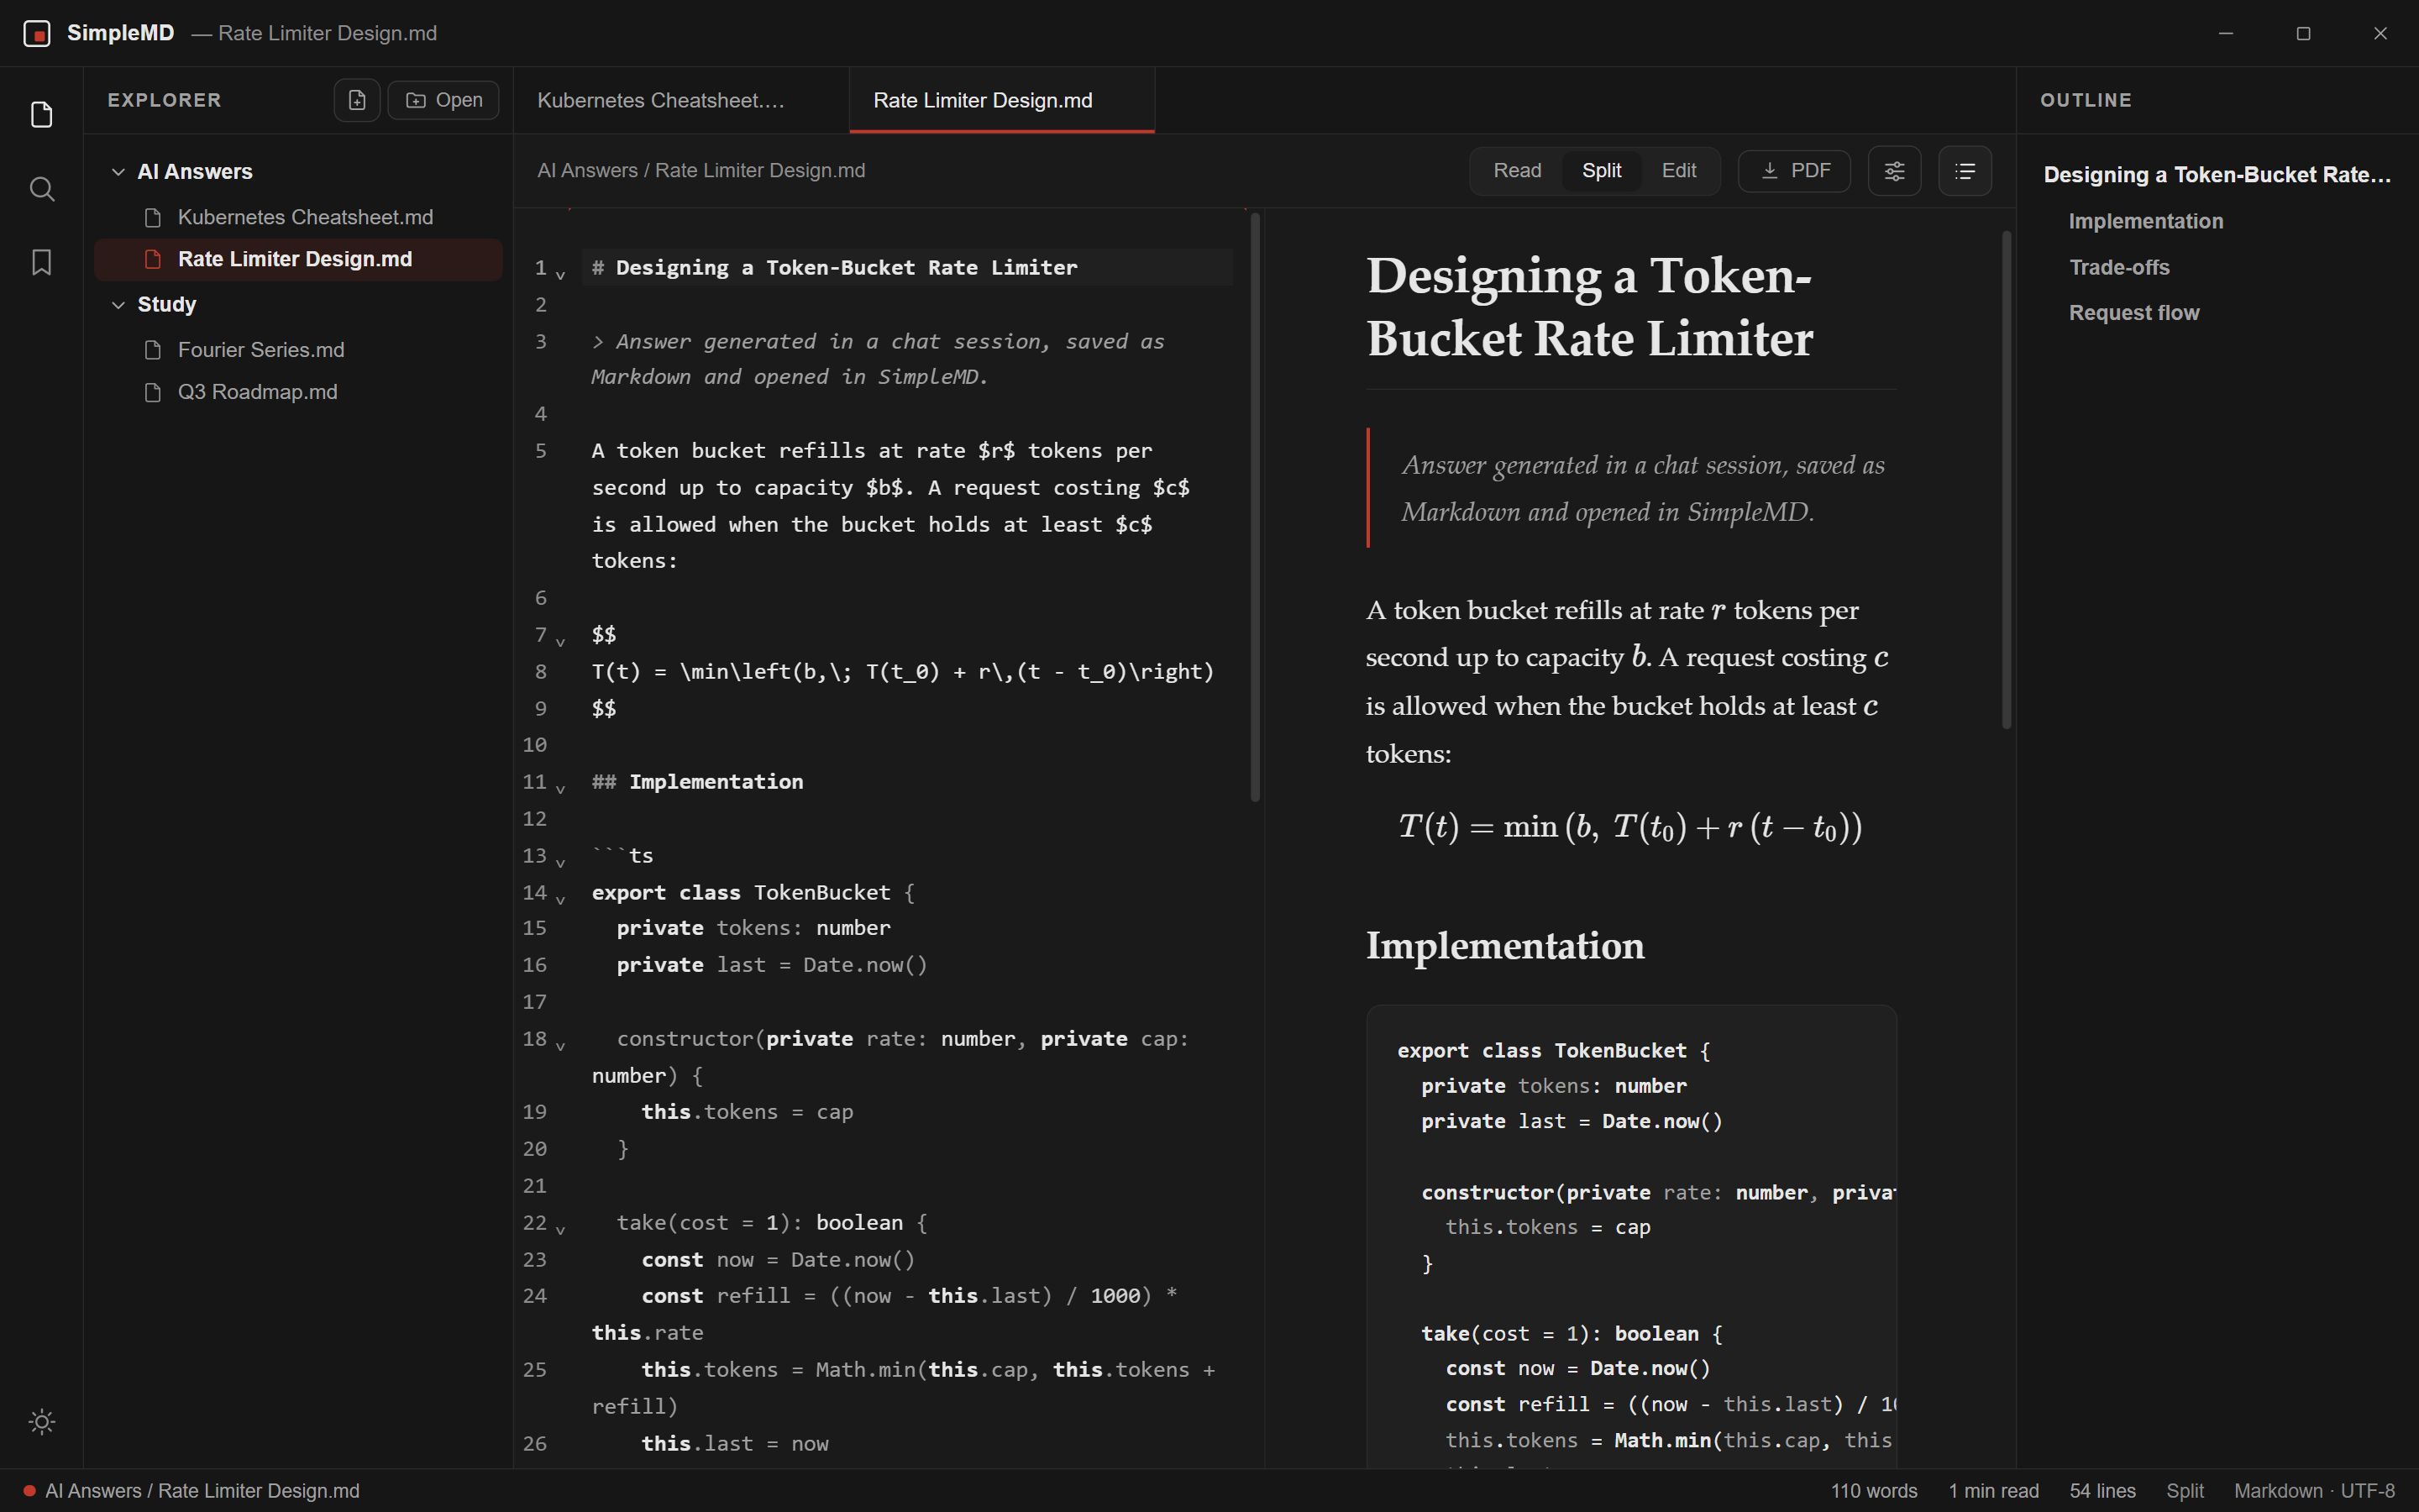Open the Bookmarks sidebar icon
This screenshot has width=2419, height=1512.
tap(41, 262)
